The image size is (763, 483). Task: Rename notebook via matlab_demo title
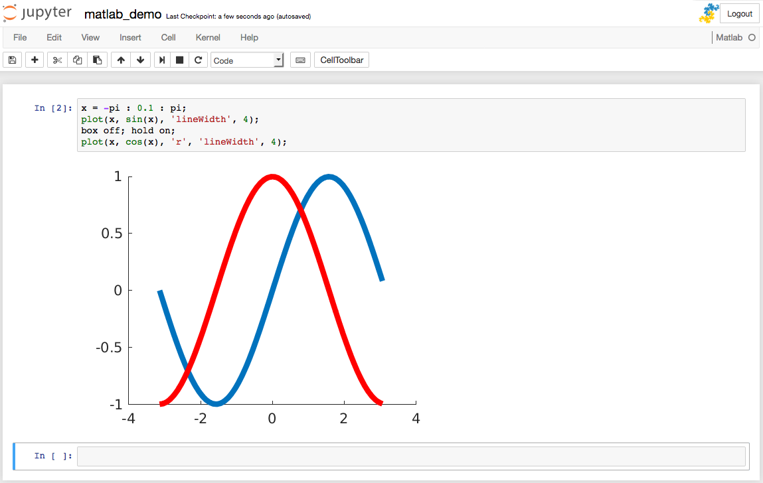tap(123, 15)
